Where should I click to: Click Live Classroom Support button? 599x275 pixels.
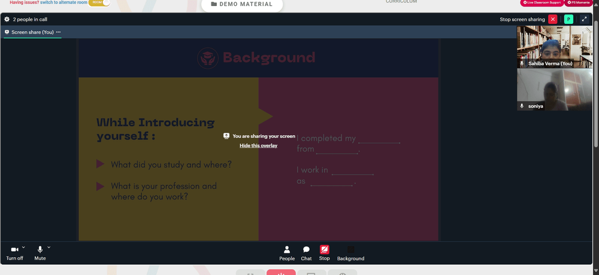[x=541, y=2]
